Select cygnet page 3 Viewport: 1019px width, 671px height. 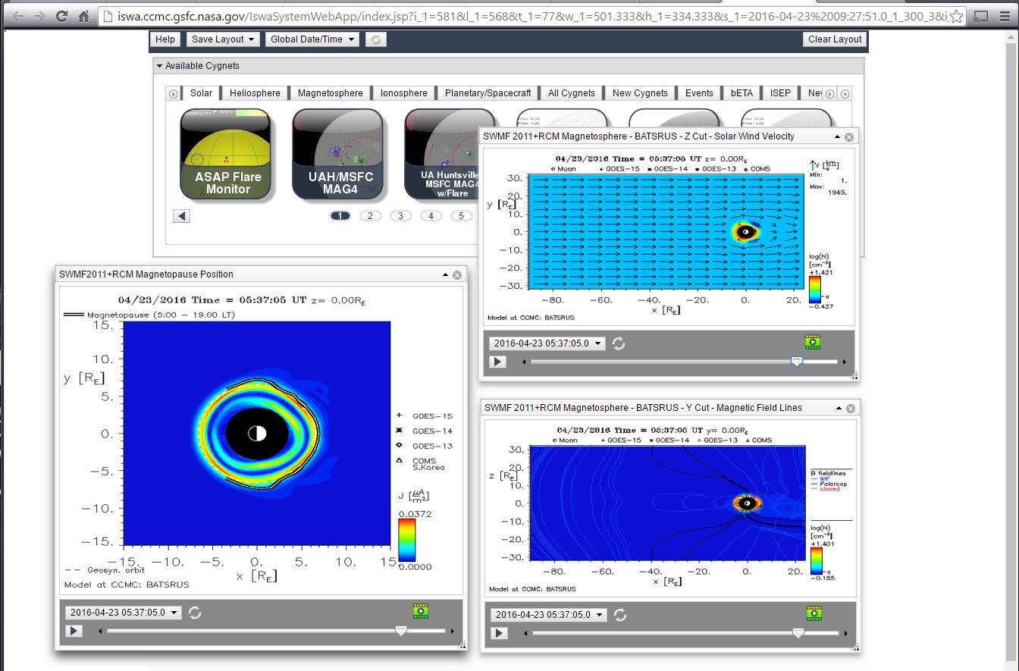[x=400, y=216]
